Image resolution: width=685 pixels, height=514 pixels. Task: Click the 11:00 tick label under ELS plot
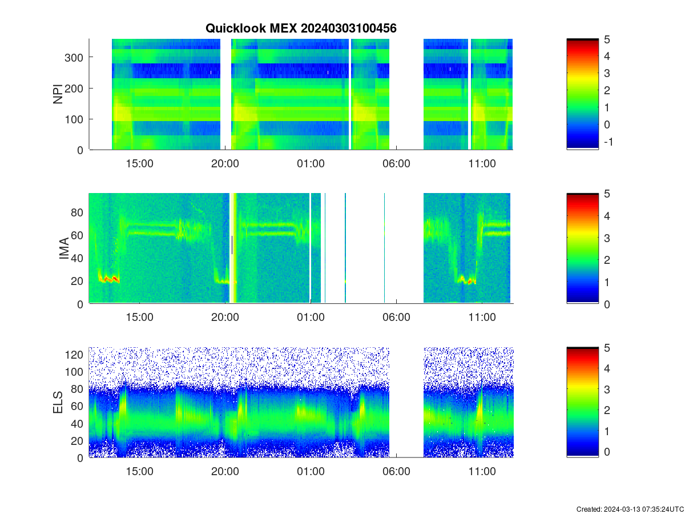[x=482, y=472]
